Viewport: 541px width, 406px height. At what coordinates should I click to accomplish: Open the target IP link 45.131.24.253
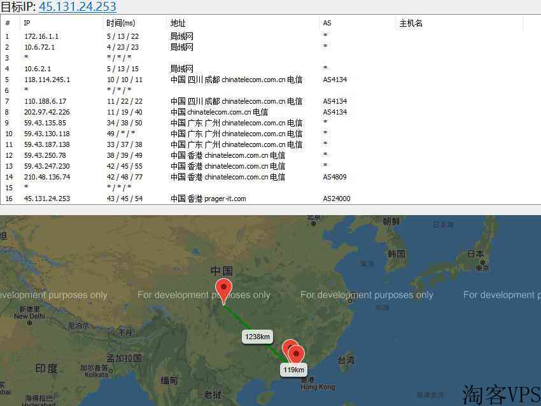pos(78,6)
